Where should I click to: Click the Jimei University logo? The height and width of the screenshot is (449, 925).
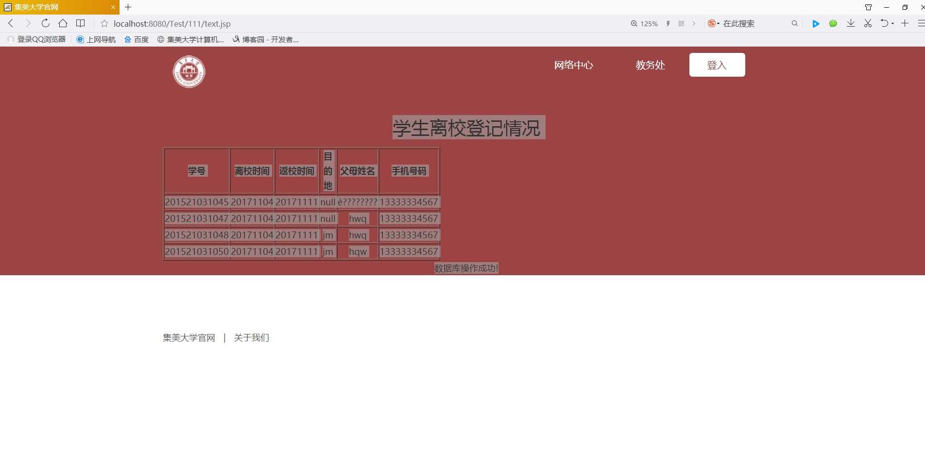(x=189, y=71)
